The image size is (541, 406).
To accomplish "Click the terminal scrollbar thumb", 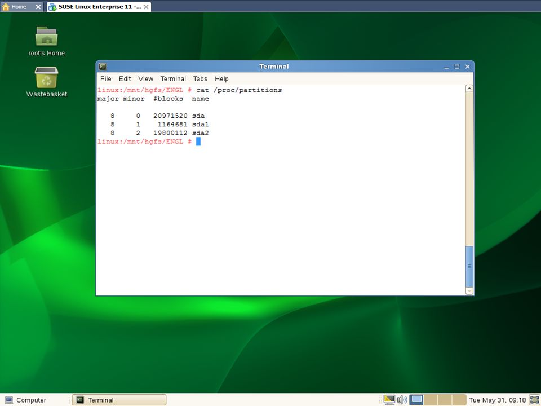I will (x=469, y=266).
